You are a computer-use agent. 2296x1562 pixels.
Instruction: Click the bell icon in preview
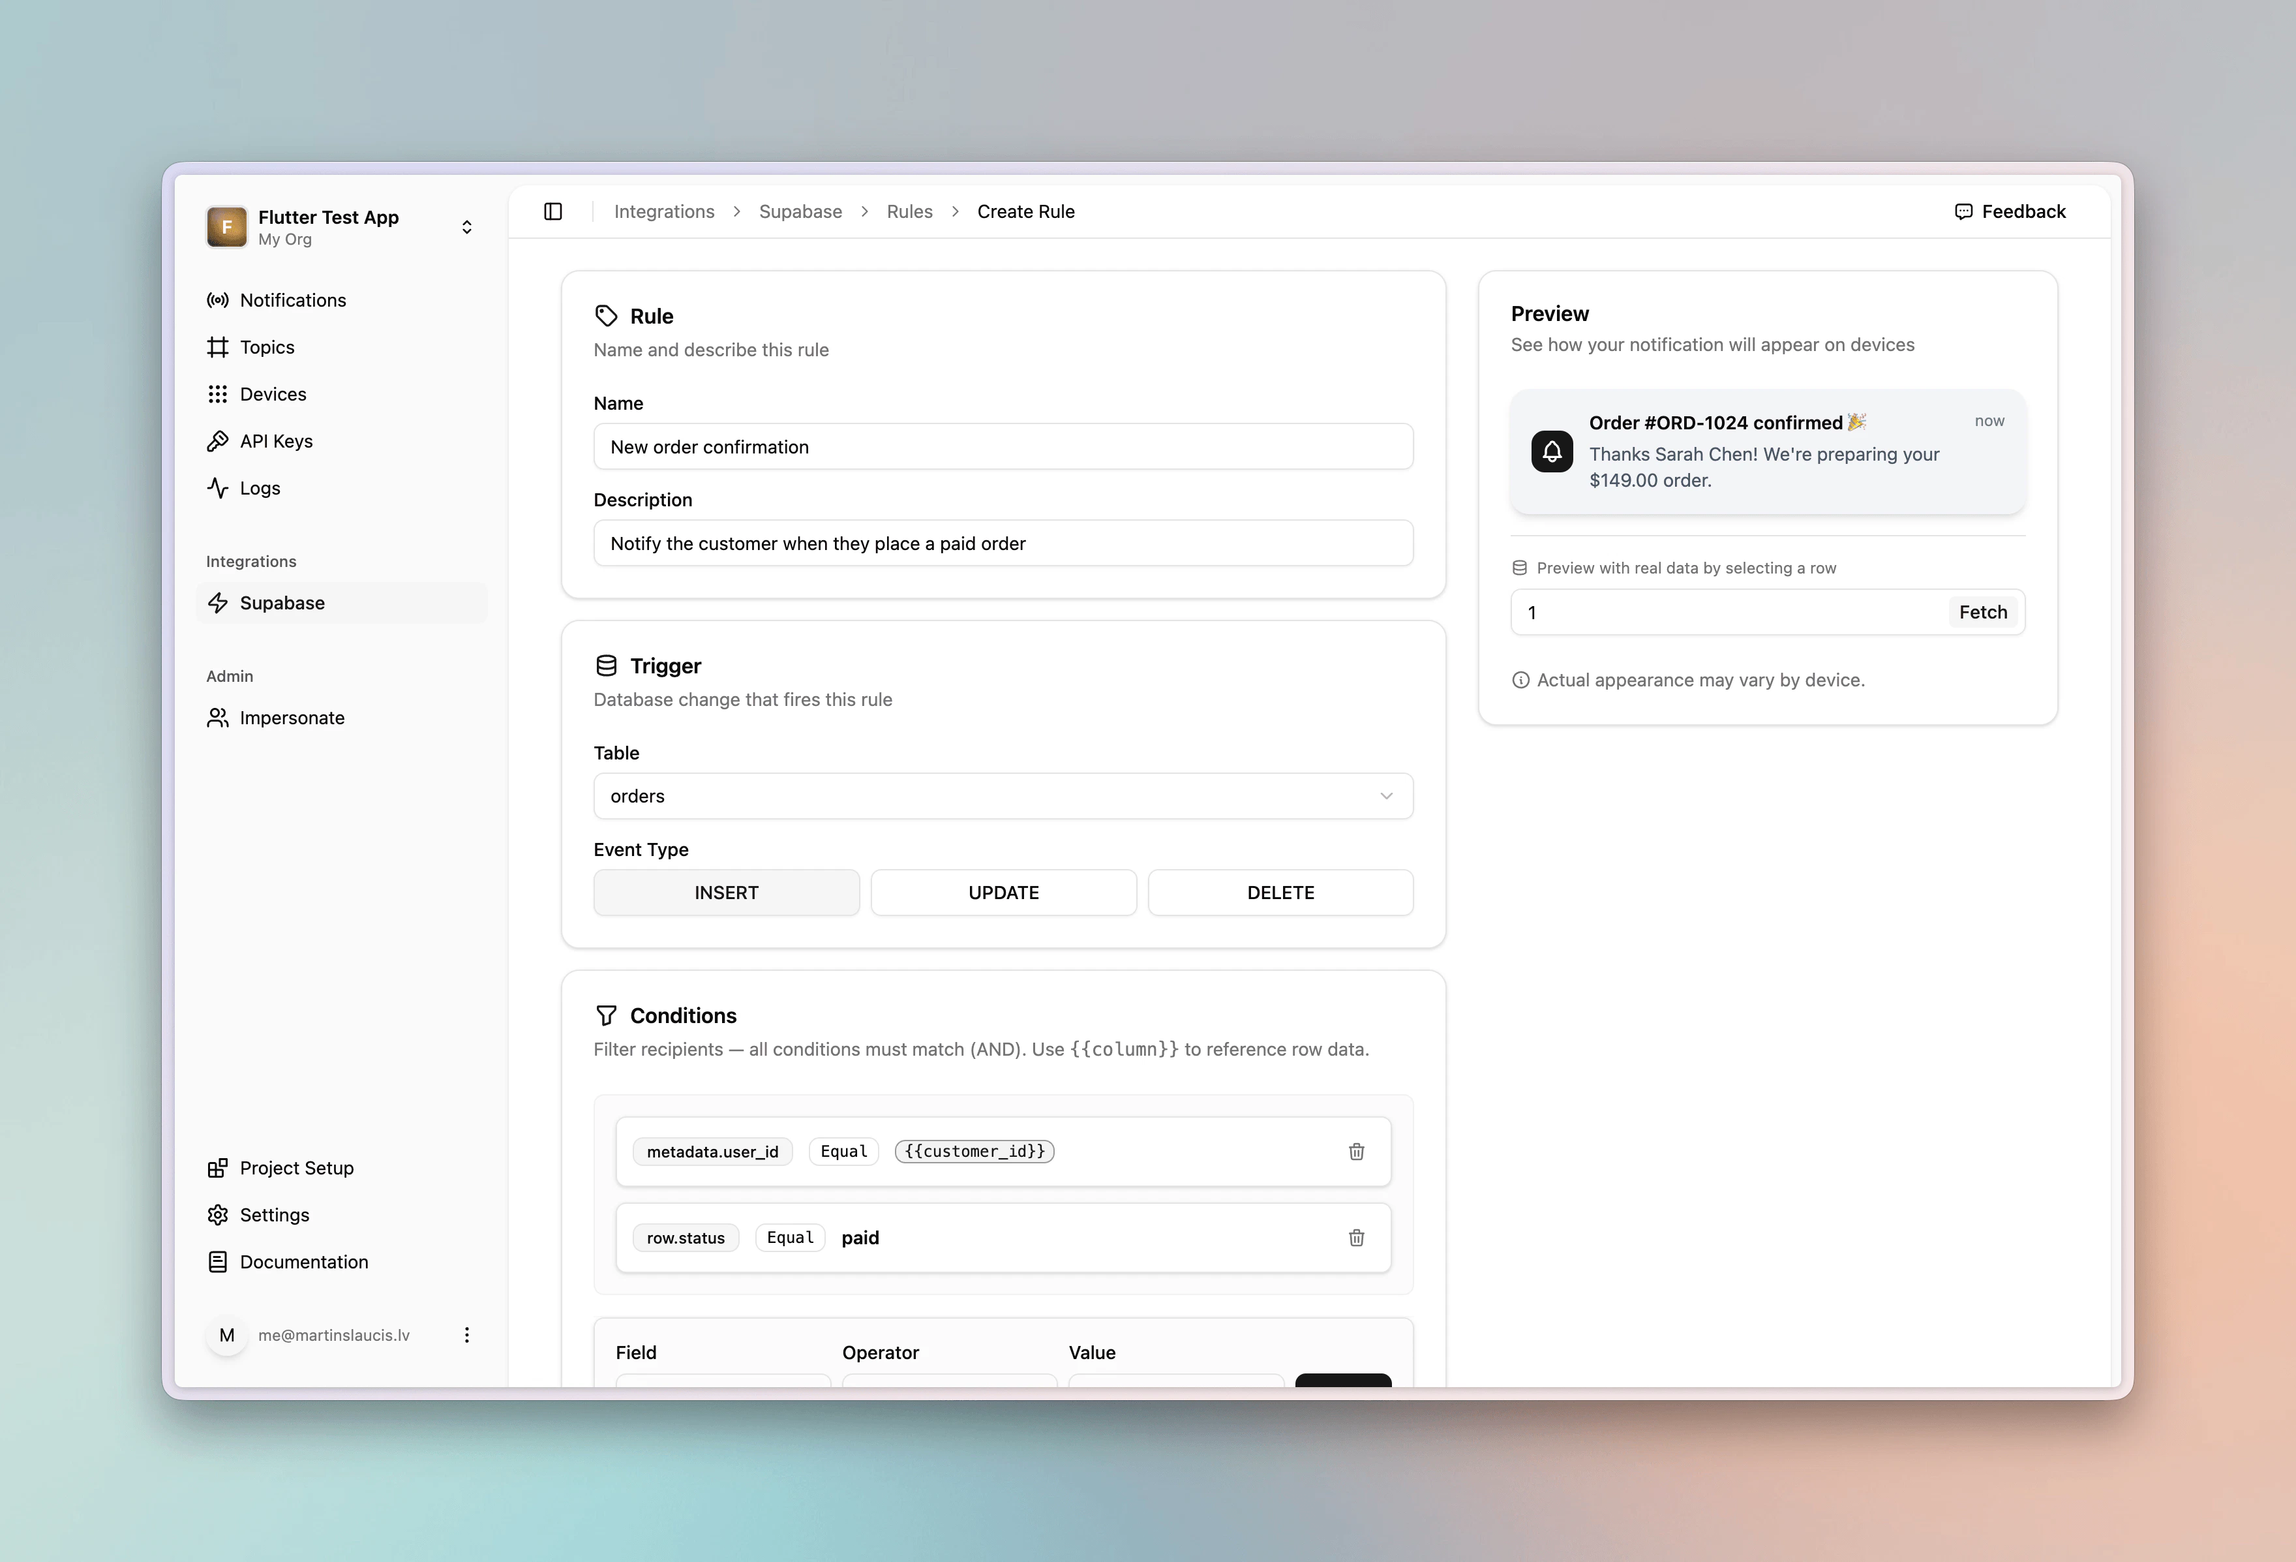(x=1552, y=452)
